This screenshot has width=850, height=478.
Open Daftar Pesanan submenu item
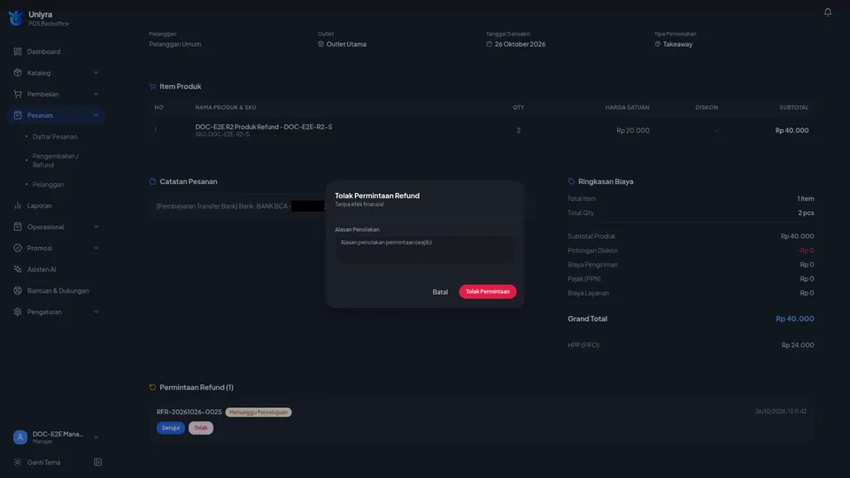click(x=55, y=136)
